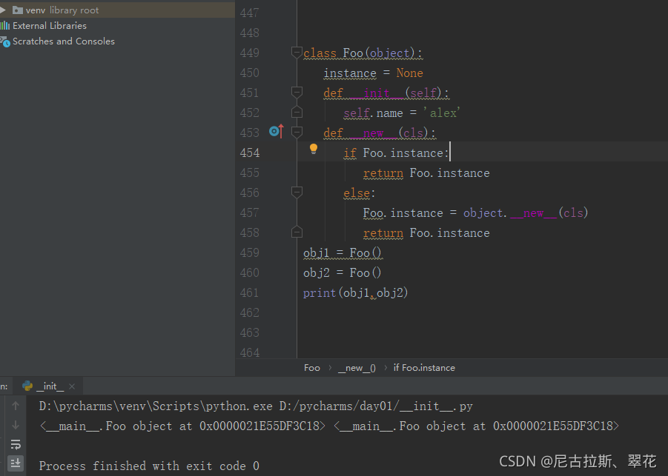668x476 pixels.
Task: Collapse the __new__ method fold marker
Action: 297,133
